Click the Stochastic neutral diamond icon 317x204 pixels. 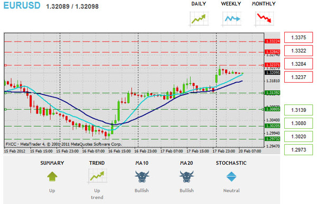(231, 176)
